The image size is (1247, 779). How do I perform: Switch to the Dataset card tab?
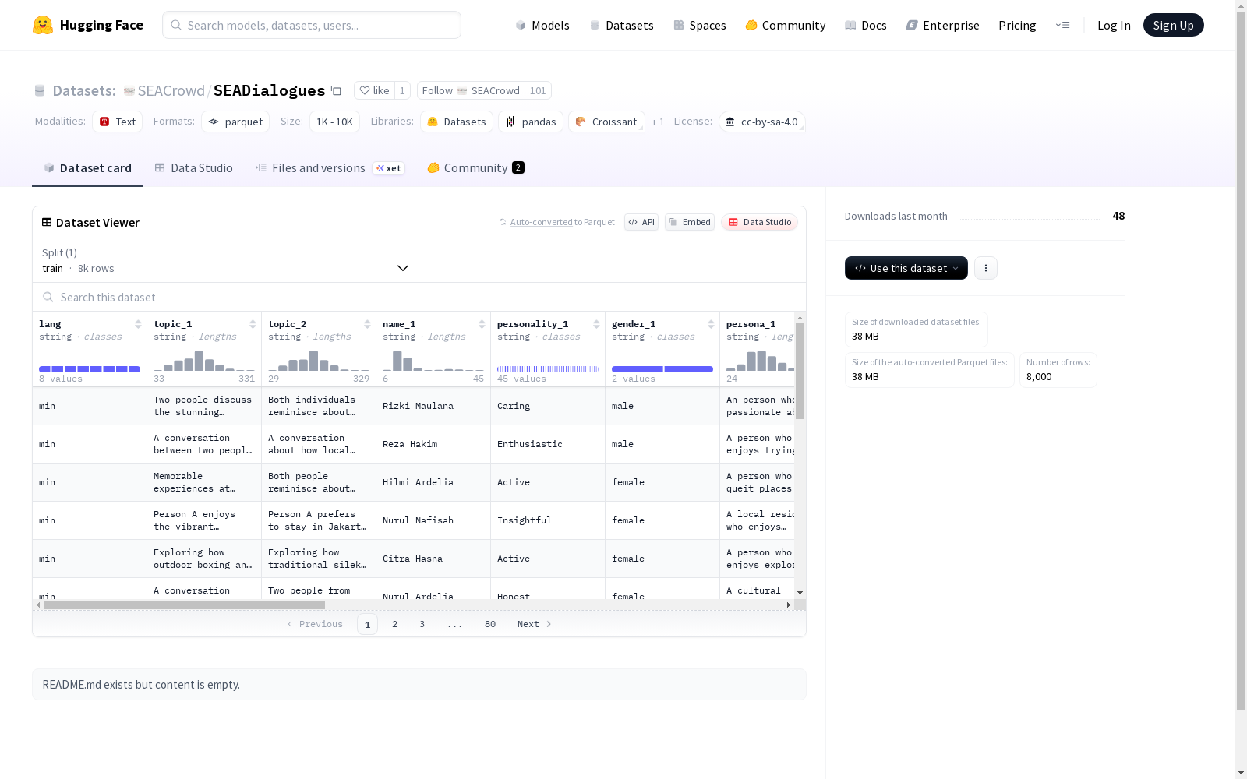tap(87, 168)
